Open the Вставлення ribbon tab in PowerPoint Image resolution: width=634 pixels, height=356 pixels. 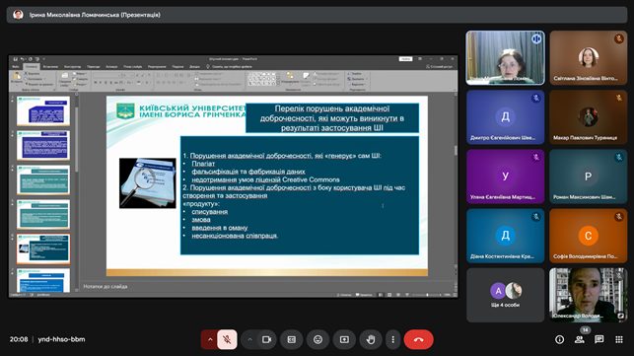click(x=50, y=67)
